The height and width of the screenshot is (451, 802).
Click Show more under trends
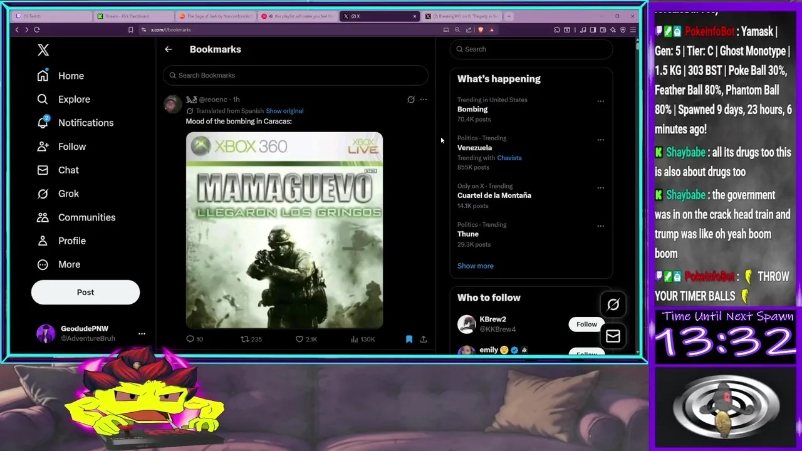(475, 266)
